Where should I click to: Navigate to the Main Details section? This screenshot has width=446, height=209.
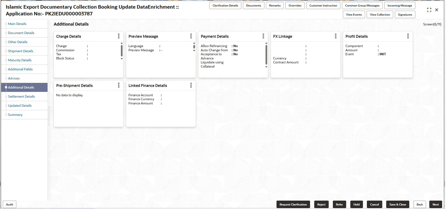click(x=17, y=24)
